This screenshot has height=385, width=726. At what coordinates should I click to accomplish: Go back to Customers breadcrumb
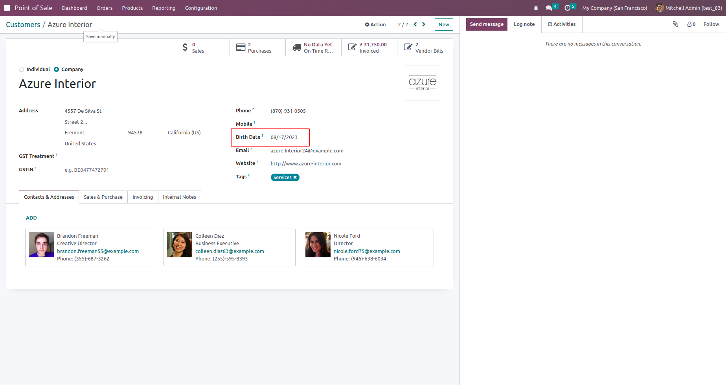(23, 25)
